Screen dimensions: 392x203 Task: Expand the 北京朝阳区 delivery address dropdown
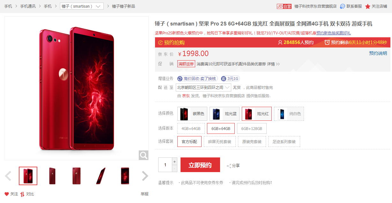point(203,87)
